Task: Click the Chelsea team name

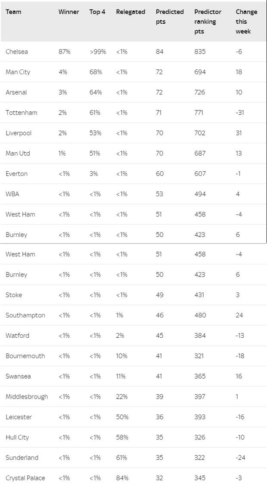Action: coord(17,52)
